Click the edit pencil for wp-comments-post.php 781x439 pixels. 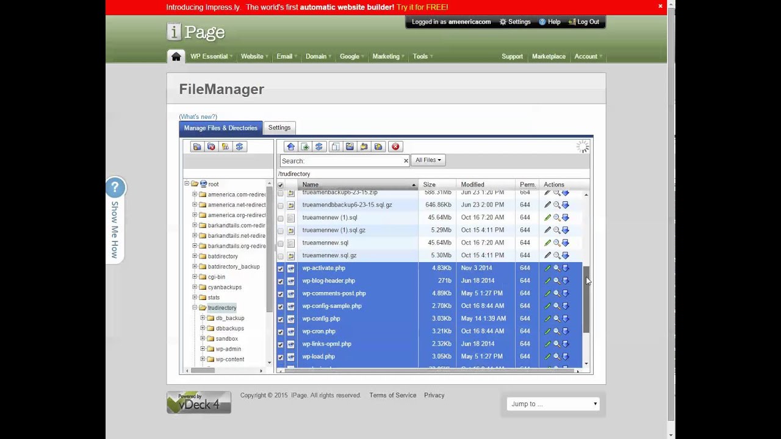[x=547, y=294]
